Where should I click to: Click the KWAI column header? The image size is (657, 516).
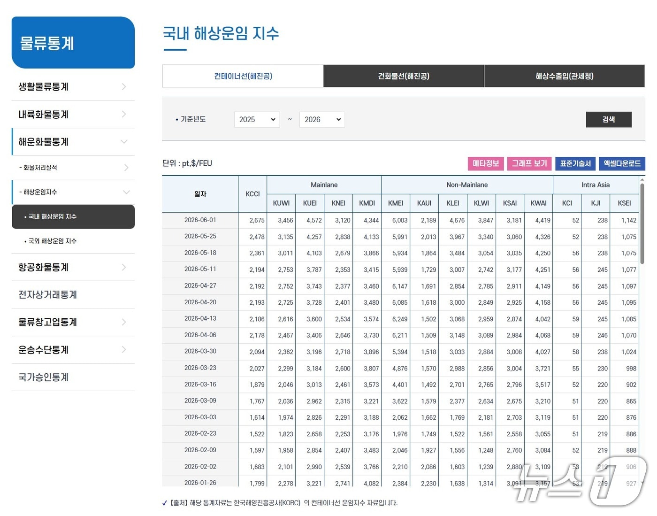pos(539,203)
